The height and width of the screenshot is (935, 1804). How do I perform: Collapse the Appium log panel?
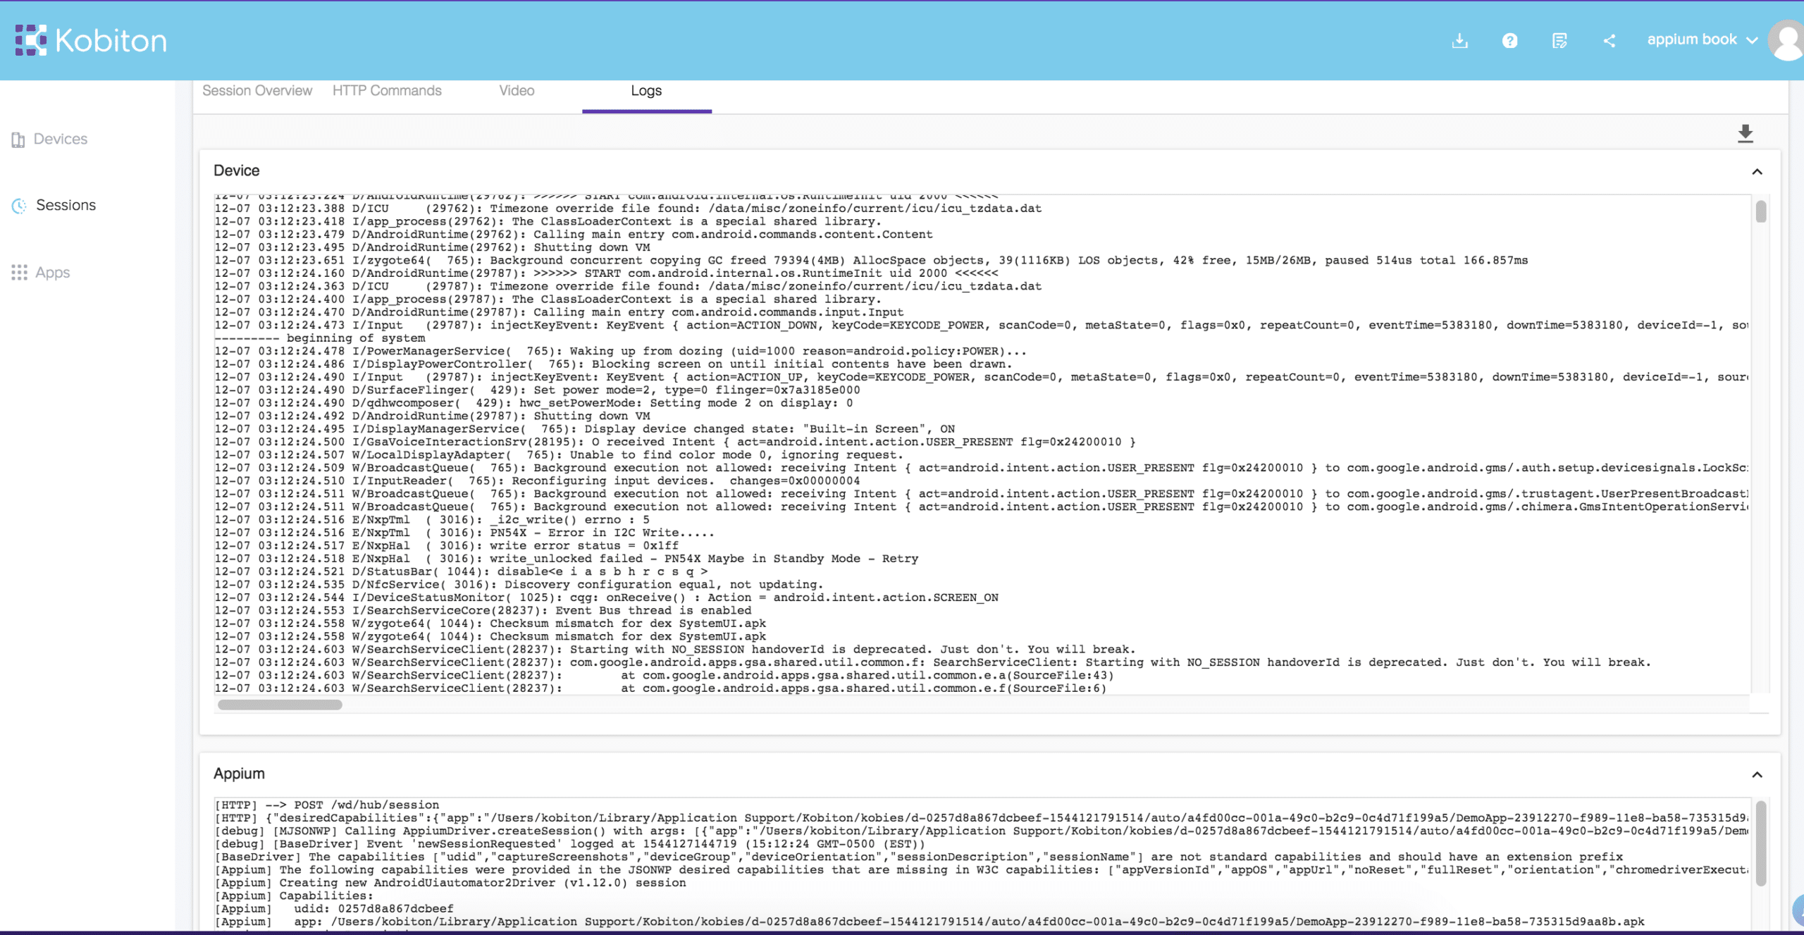[1757, 774]
